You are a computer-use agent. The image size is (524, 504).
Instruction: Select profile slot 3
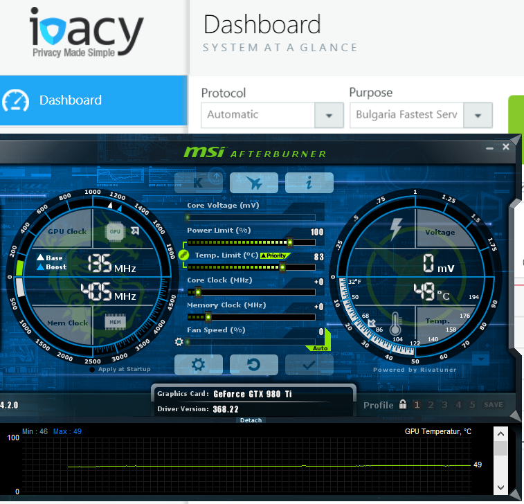pyautogui.click(x=444, y=405)
